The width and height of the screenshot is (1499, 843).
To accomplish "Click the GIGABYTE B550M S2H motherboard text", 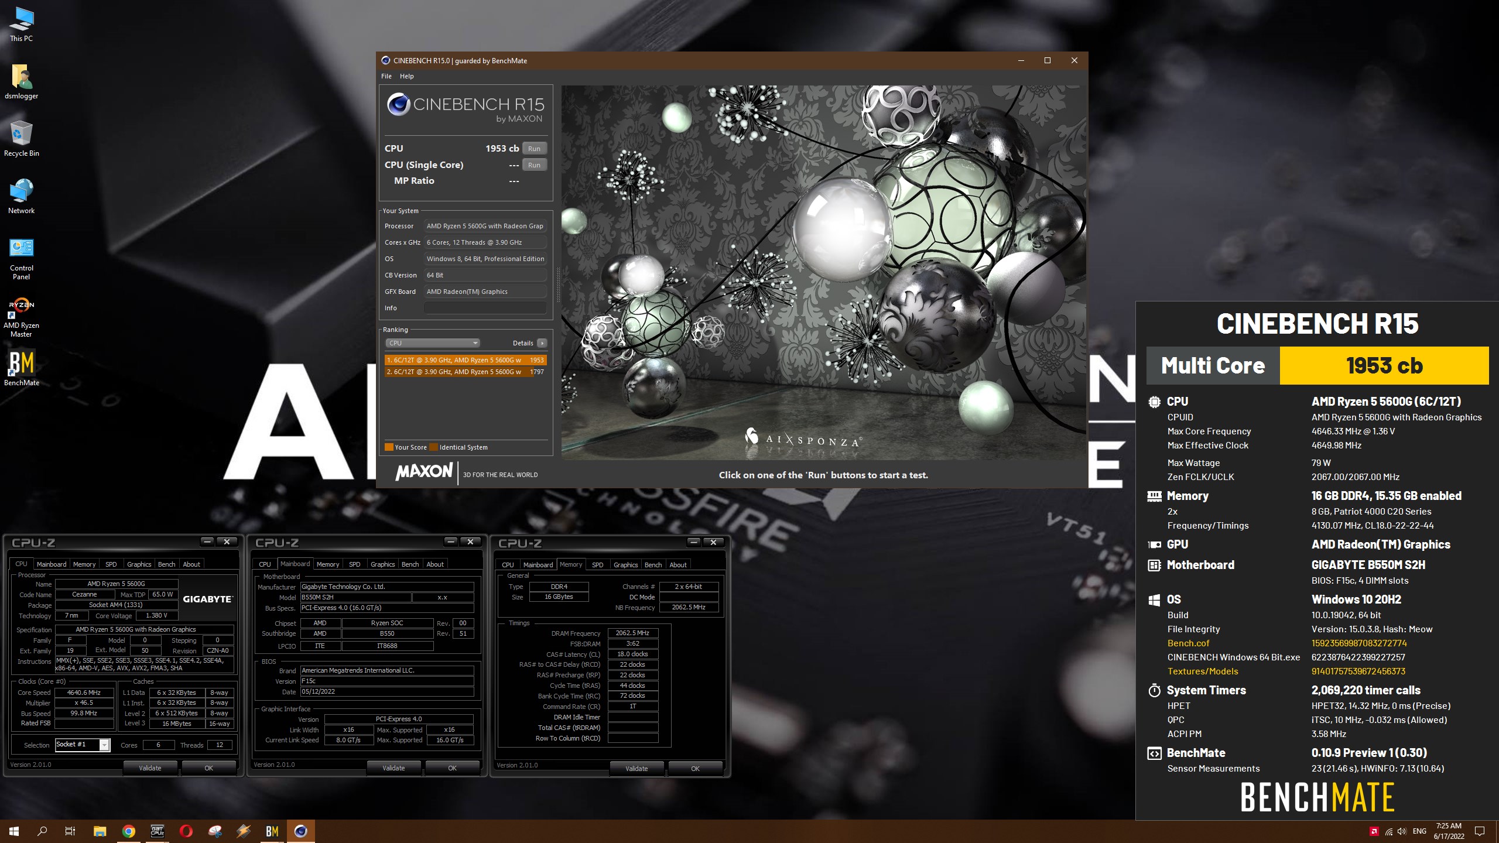I will (x=1368, y=565).
